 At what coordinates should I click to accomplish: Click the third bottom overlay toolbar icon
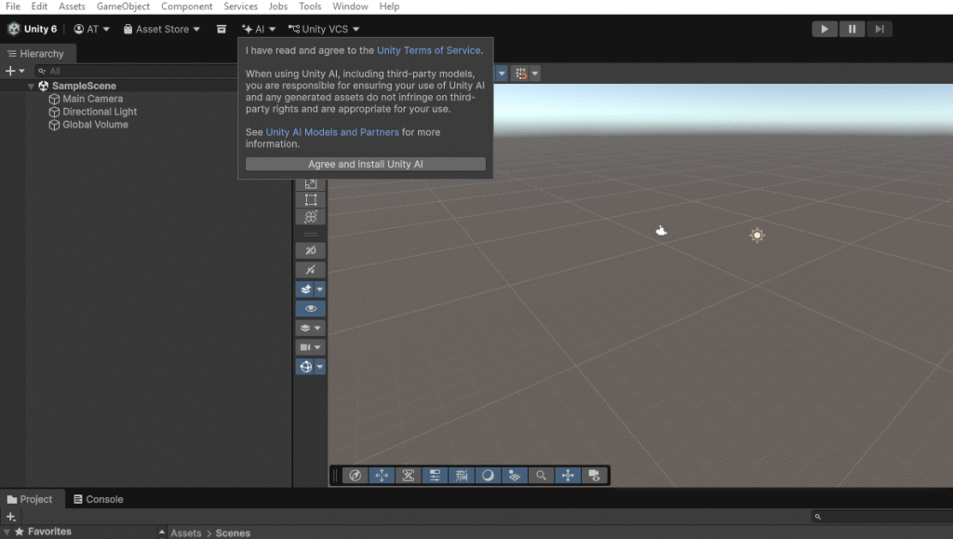pyautogui.click(x=409, y=475)
